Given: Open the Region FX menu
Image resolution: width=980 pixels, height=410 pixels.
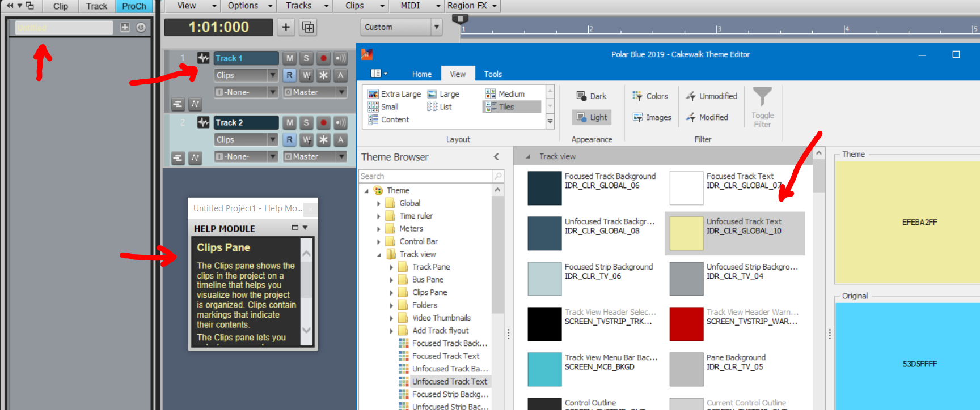Looking at the screenshot, I should pos(472,6).
